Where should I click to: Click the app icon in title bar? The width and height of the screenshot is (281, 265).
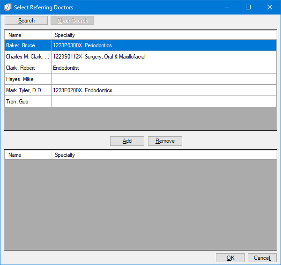pyautogui.click(x=7, y=7)
